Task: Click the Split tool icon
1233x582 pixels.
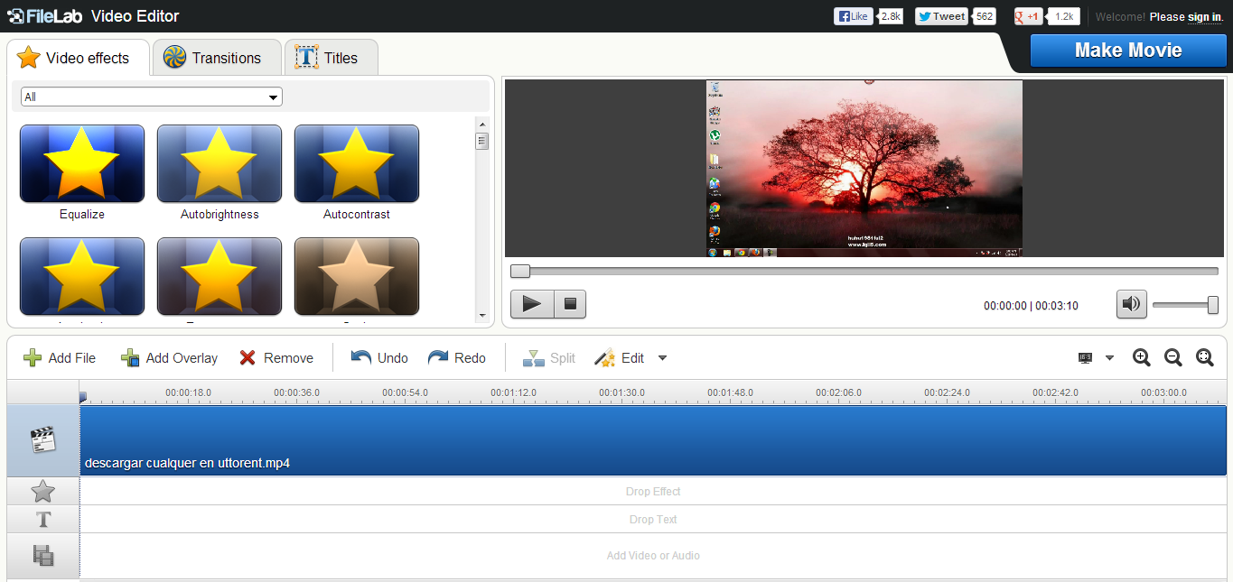Action: [x=532, y=357]
